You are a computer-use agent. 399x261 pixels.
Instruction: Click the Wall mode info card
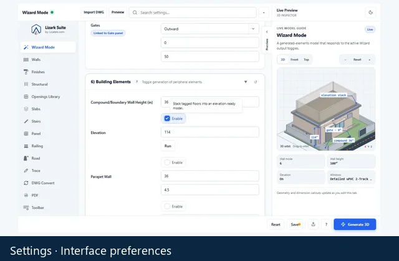(300, 162)
